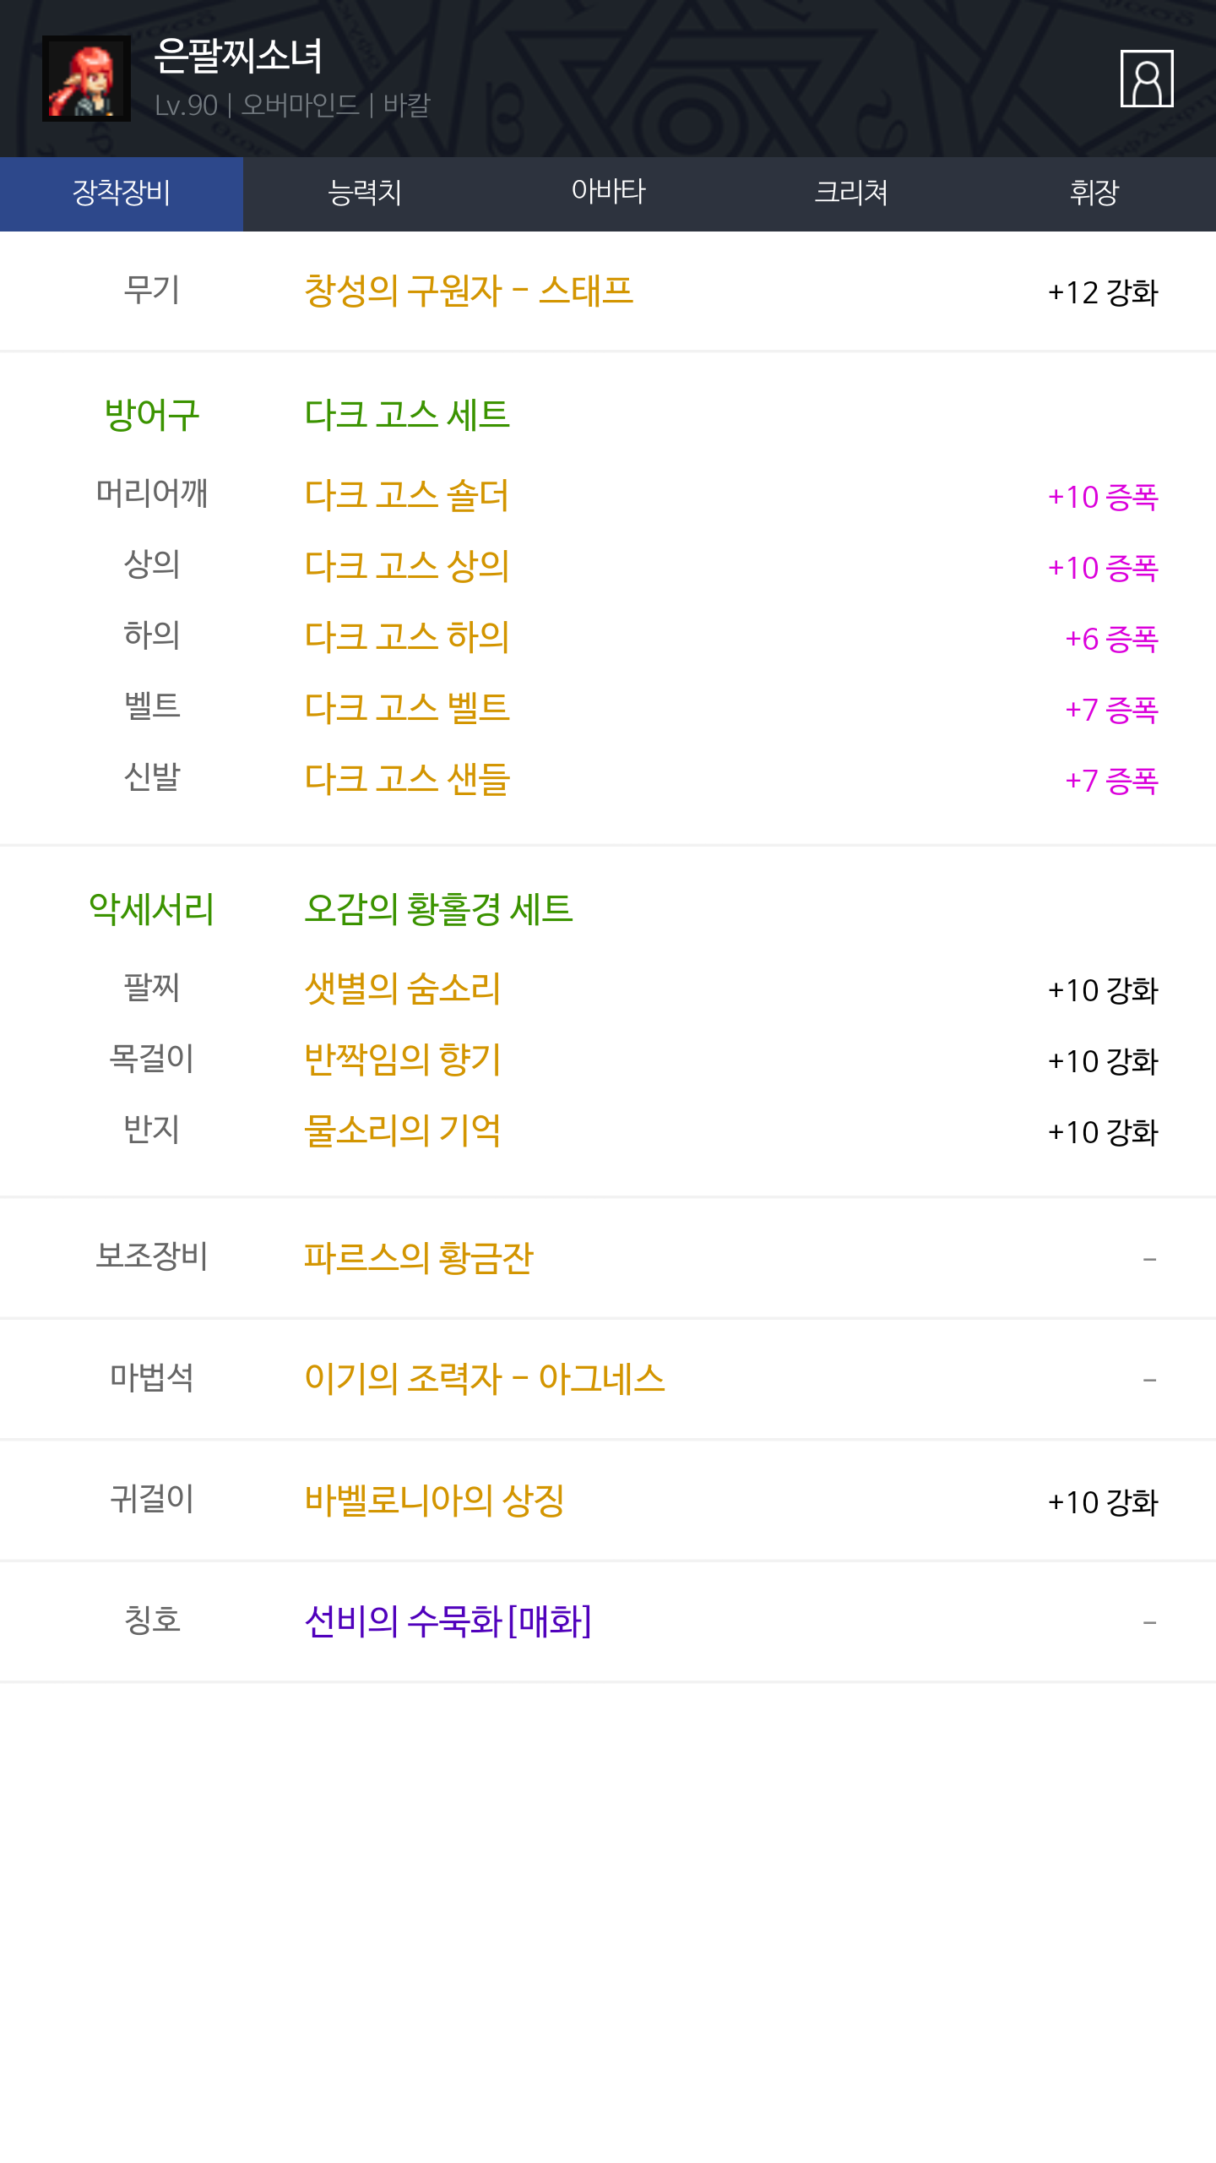Open the 아바타 tab

pos(608,193)
